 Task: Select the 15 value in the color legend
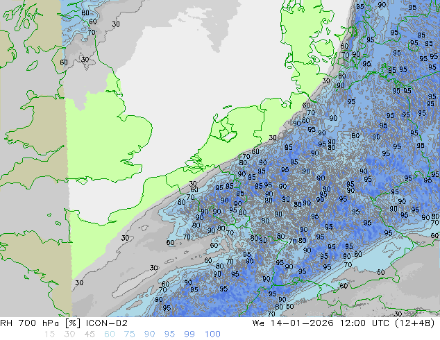pos(49,334)
